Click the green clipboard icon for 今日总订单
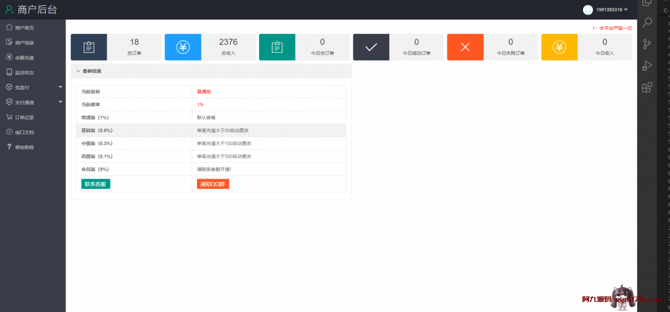This screenshot has width=670, height=312. point(277,47)
